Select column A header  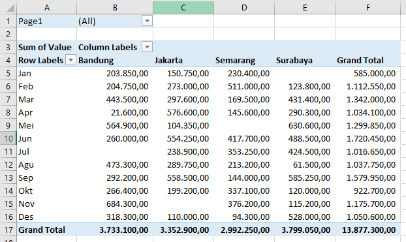(46, 8)
